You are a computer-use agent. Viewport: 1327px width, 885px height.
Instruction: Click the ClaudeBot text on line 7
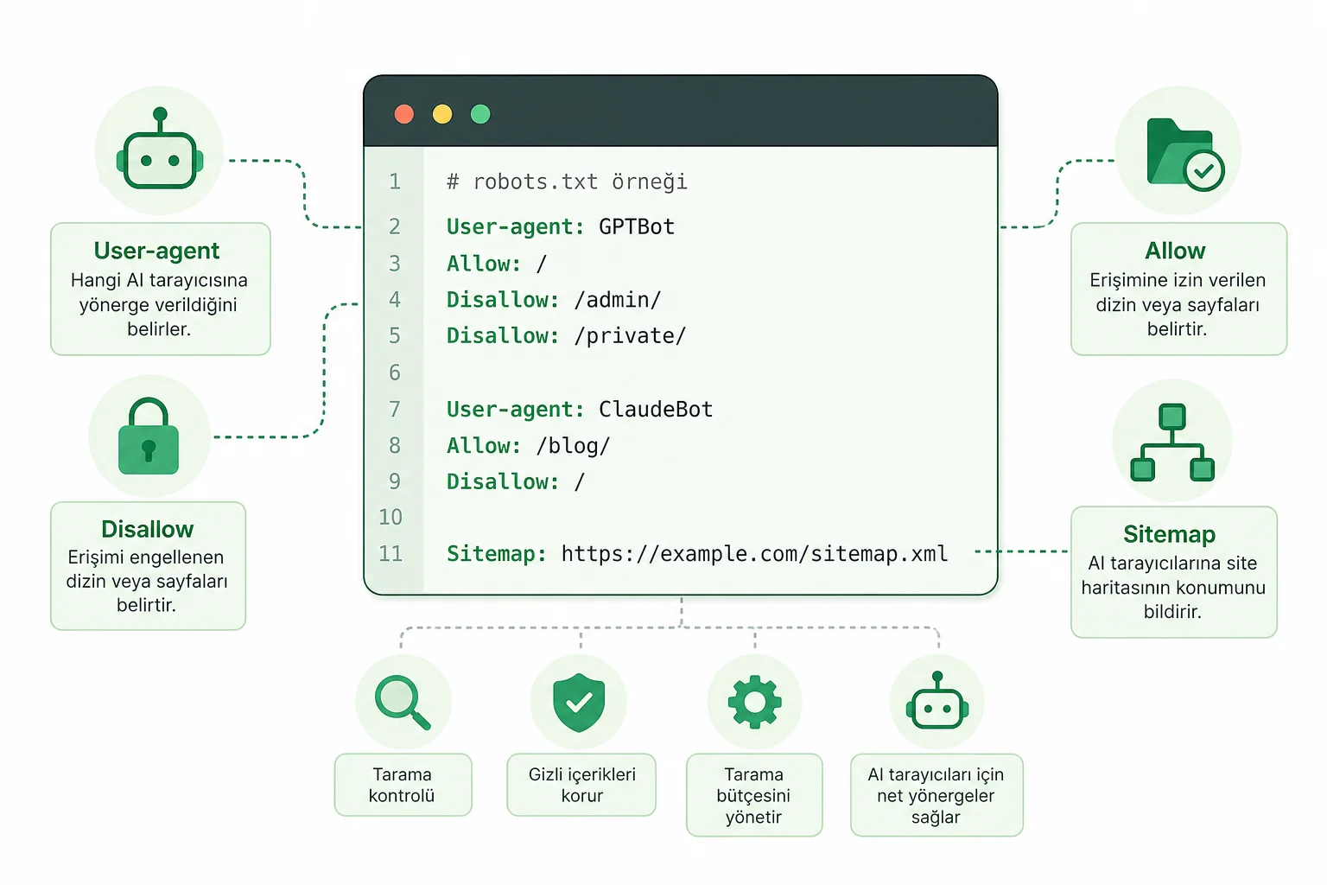click(x=656, y=409)
